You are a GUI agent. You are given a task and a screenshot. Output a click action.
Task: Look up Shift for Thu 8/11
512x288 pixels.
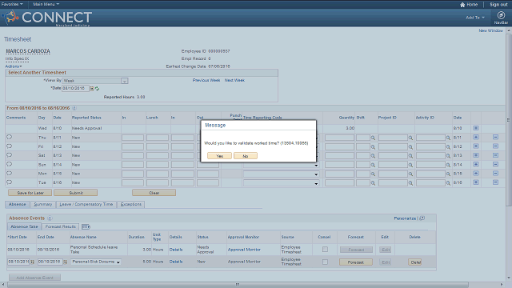pyautogui.click(x=373, y=138)
